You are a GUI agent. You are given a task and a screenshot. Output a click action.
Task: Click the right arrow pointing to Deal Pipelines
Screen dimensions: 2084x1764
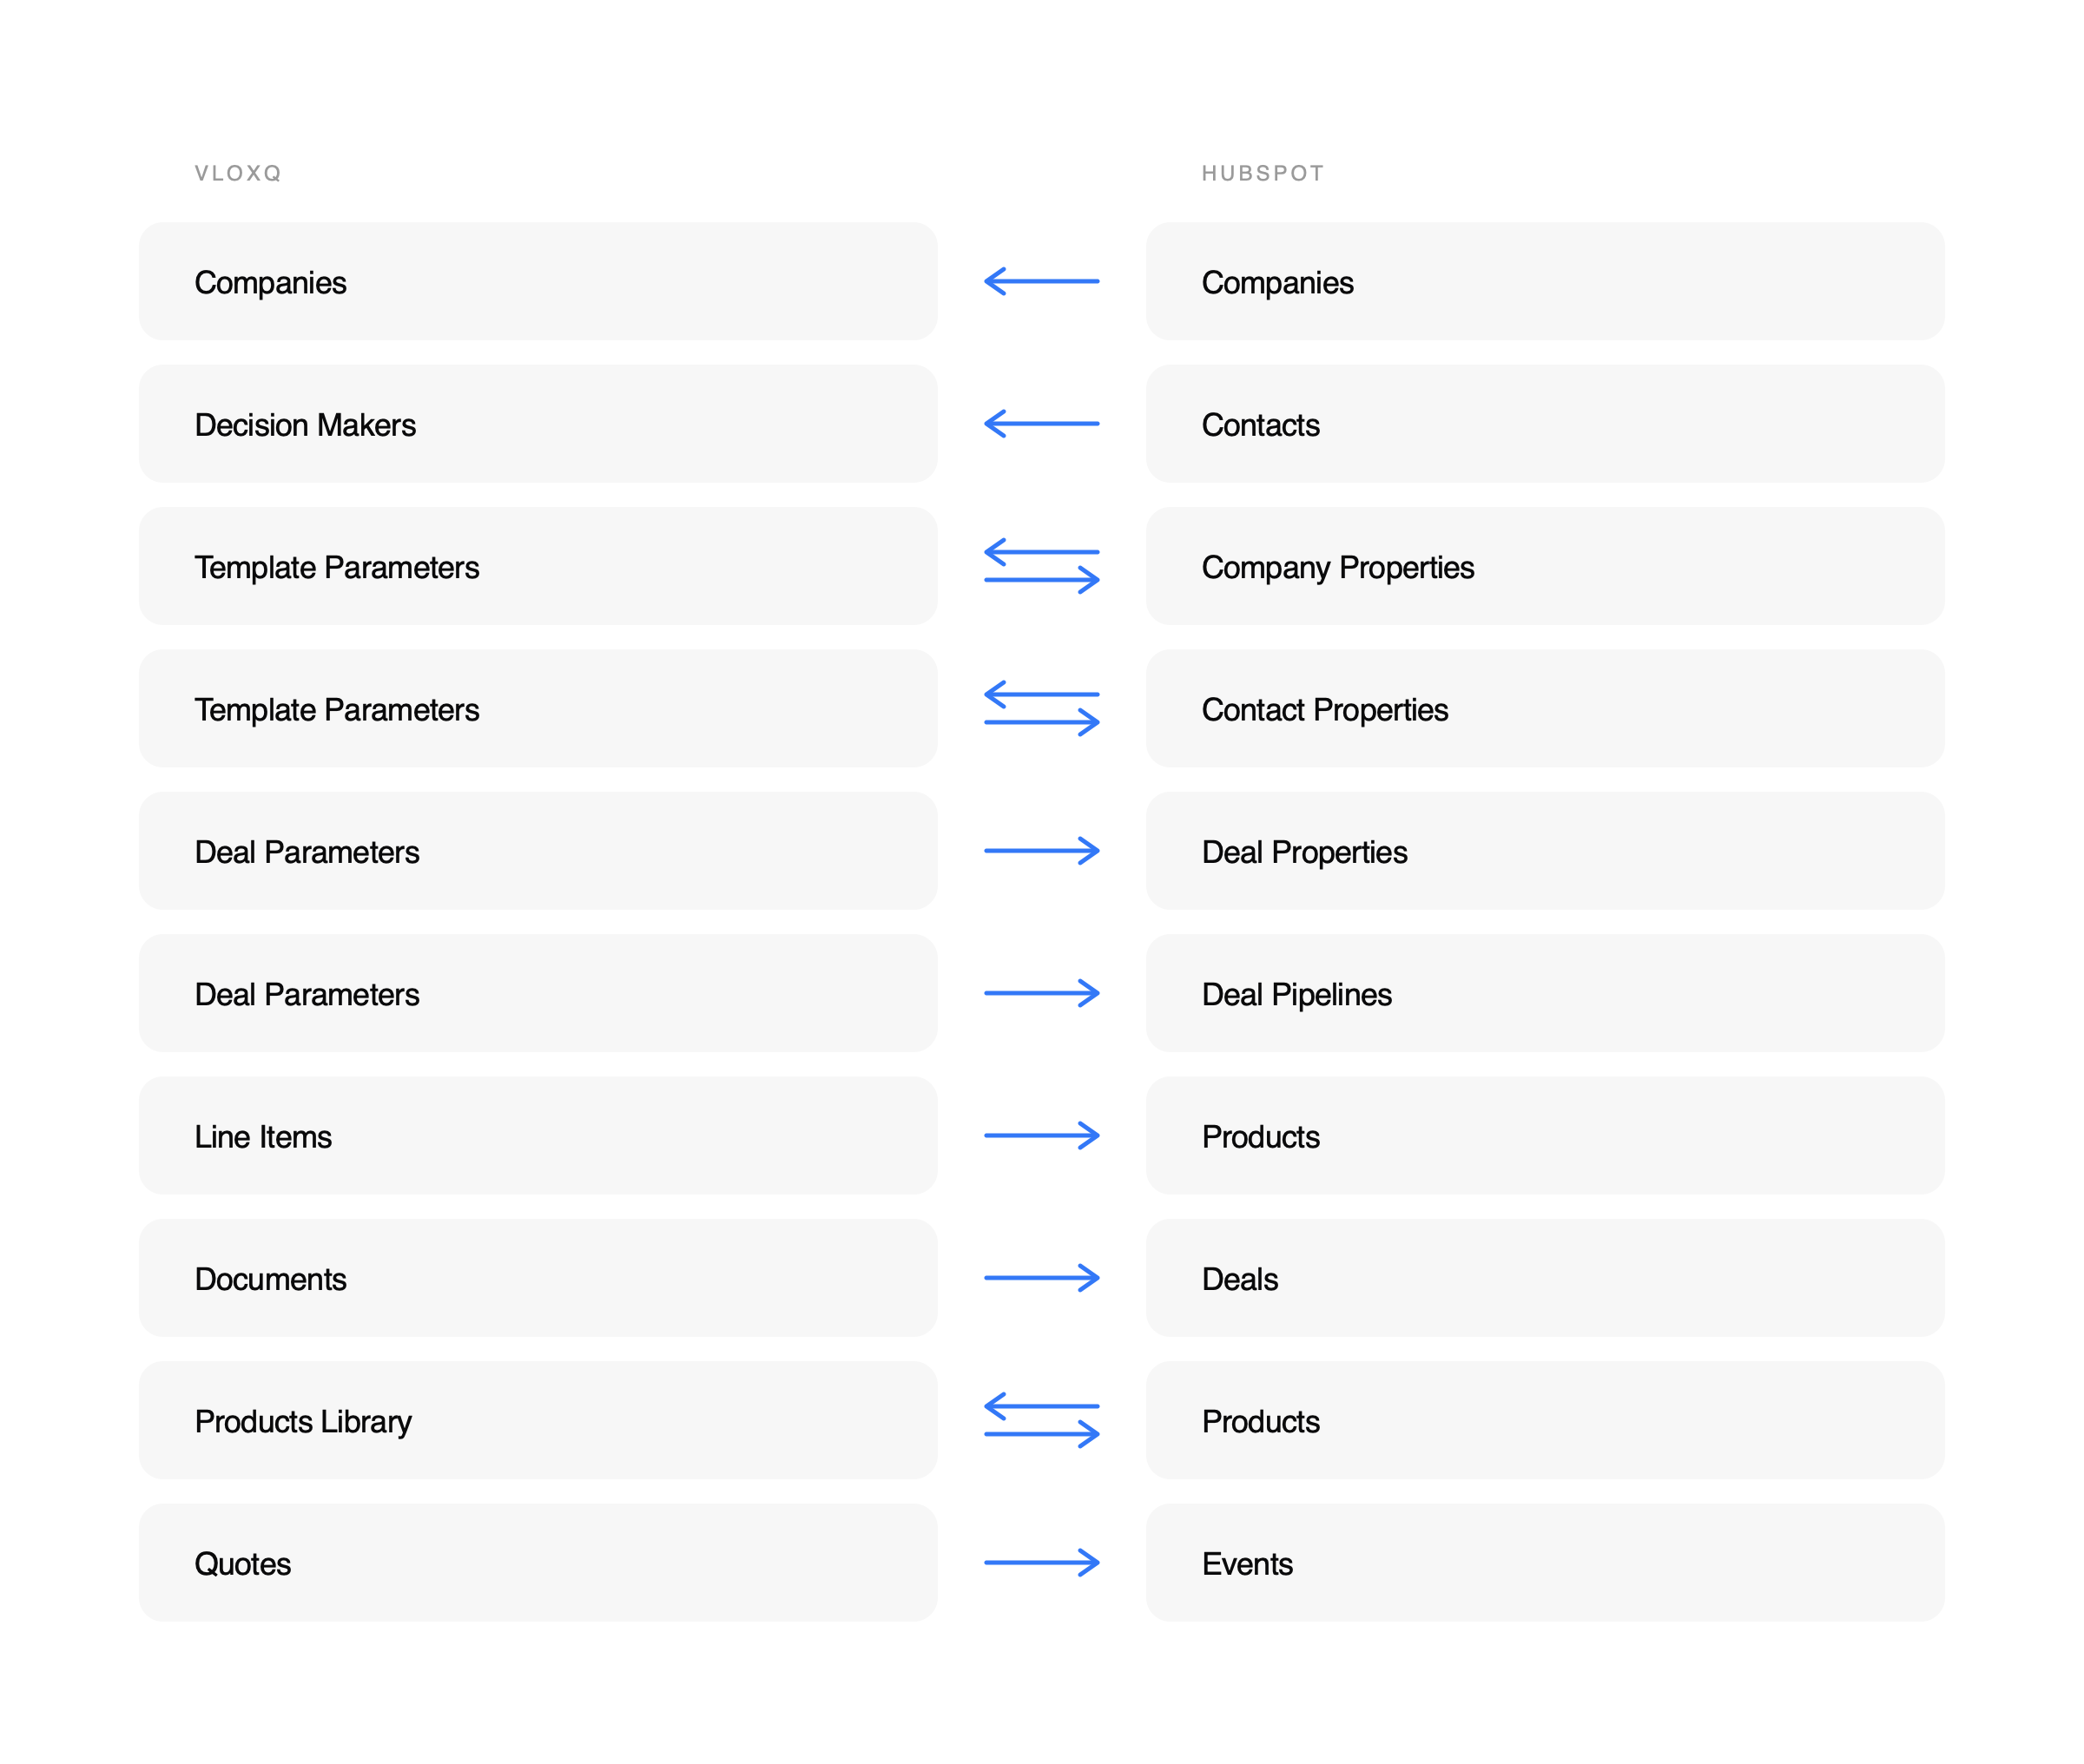pyautogui.click(x=1041, y=993)
